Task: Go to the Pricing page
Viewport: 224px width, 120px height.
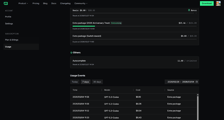Action: (36, 4)
